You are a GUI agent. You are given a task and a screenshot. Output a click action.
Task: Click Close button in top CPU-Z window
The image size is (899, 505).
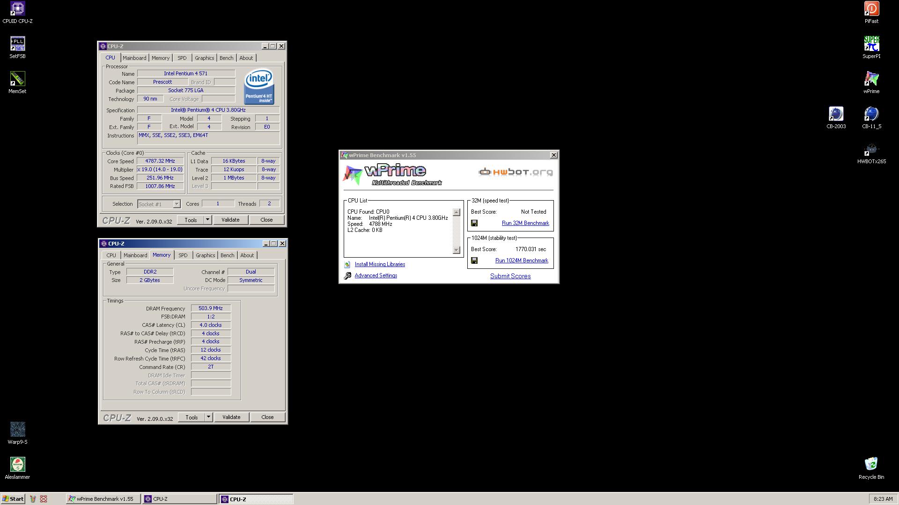pos(266,220)
